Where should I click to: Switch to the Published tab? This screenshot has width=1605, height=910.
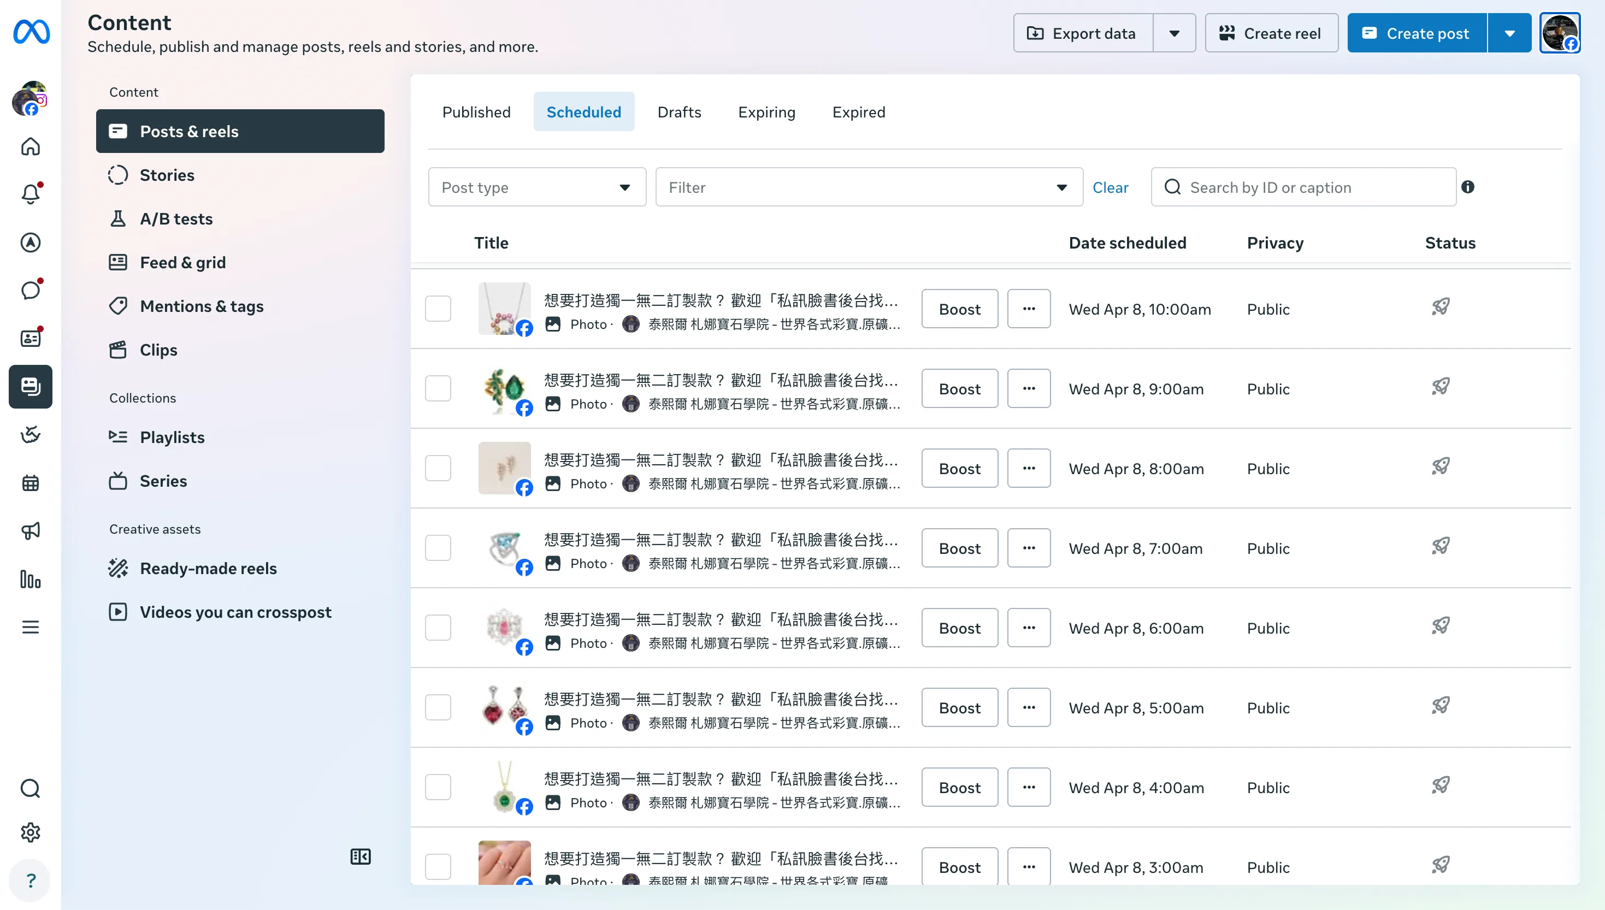click(476, 112)
